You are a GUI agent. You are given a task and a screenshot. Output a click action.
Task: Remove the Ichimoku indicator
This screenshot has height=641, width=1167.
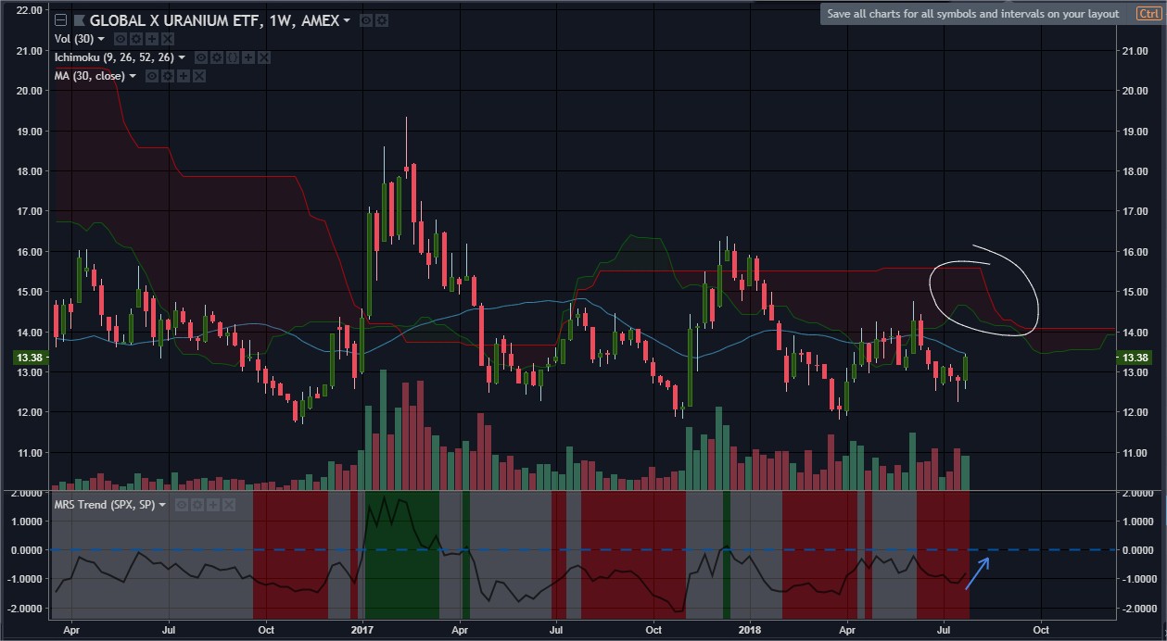click(x=263, y=57)
